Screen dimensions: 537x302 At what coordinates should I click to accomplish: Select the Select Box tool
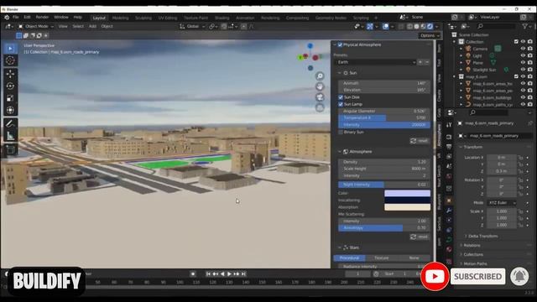pyautogui.click(x=10, y=49)
